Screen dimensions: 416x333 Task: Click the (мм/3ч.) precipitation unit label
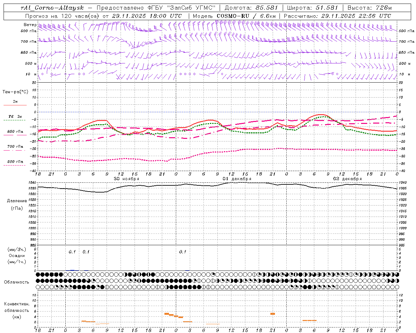(17, 249)
